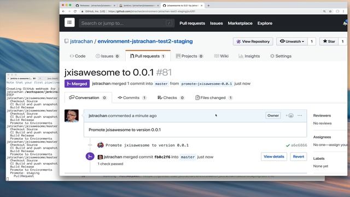Open the Reviewers sidebar section
This screenshot has height=197, width=350.
pyautogui.click(x=322, y=115)
